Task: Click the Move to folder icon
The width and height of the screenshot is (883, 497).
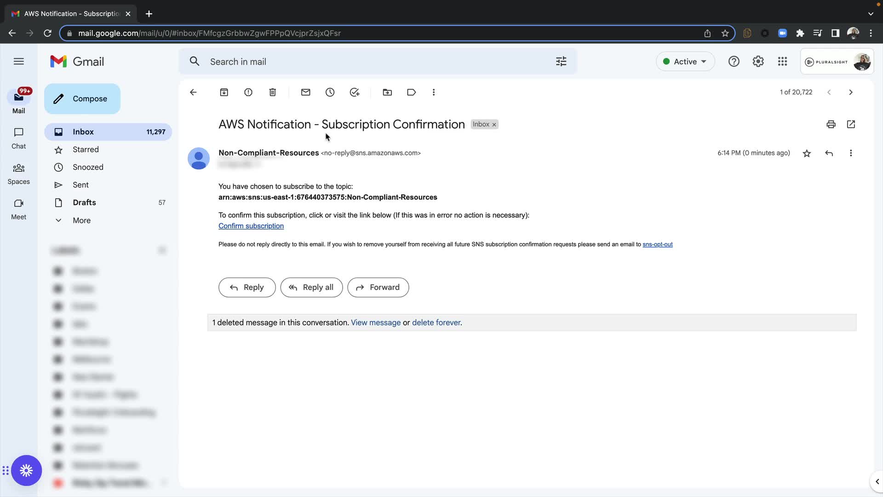Action: point(387,92)
